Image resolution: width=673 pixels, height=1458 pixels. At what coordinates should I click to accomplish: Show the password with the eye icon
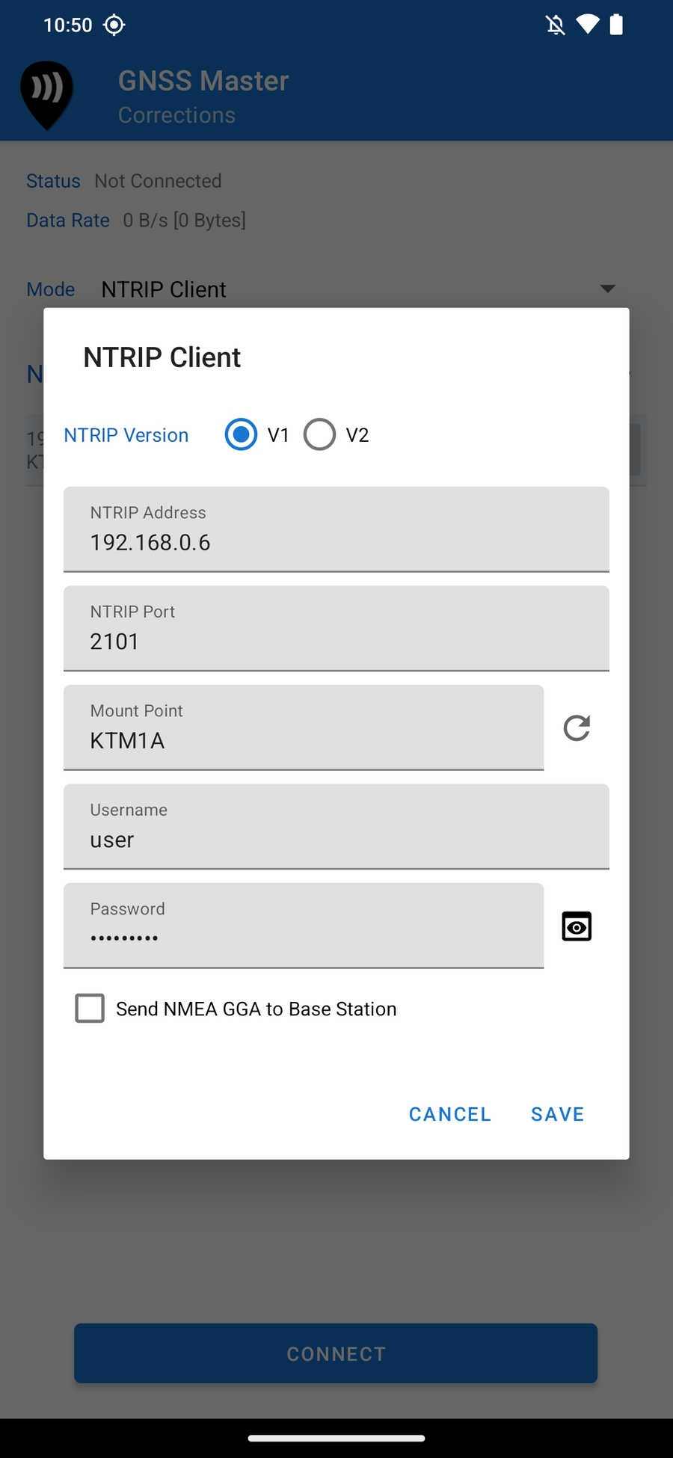[577, 927]
